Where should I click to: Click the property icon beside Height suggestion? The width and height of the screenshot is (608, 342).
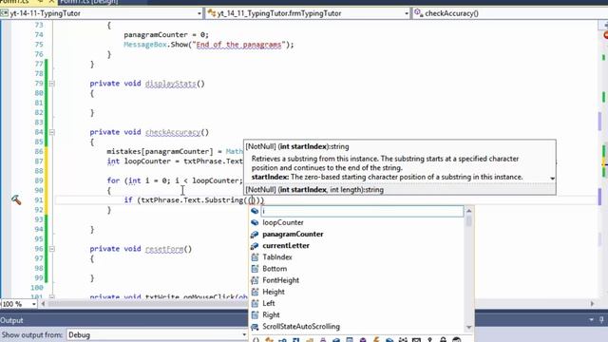pyautogui.click(x=255, y=292)
